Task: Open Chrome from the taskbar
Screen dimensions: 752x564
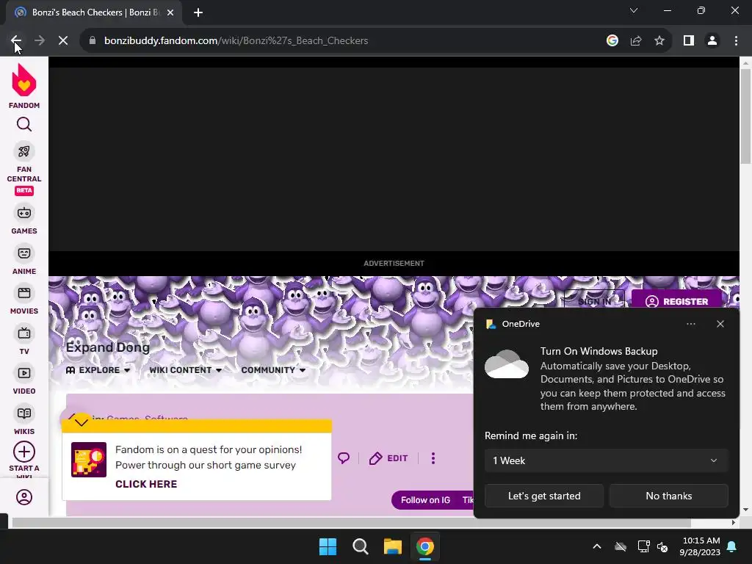Action: [425, 546]
